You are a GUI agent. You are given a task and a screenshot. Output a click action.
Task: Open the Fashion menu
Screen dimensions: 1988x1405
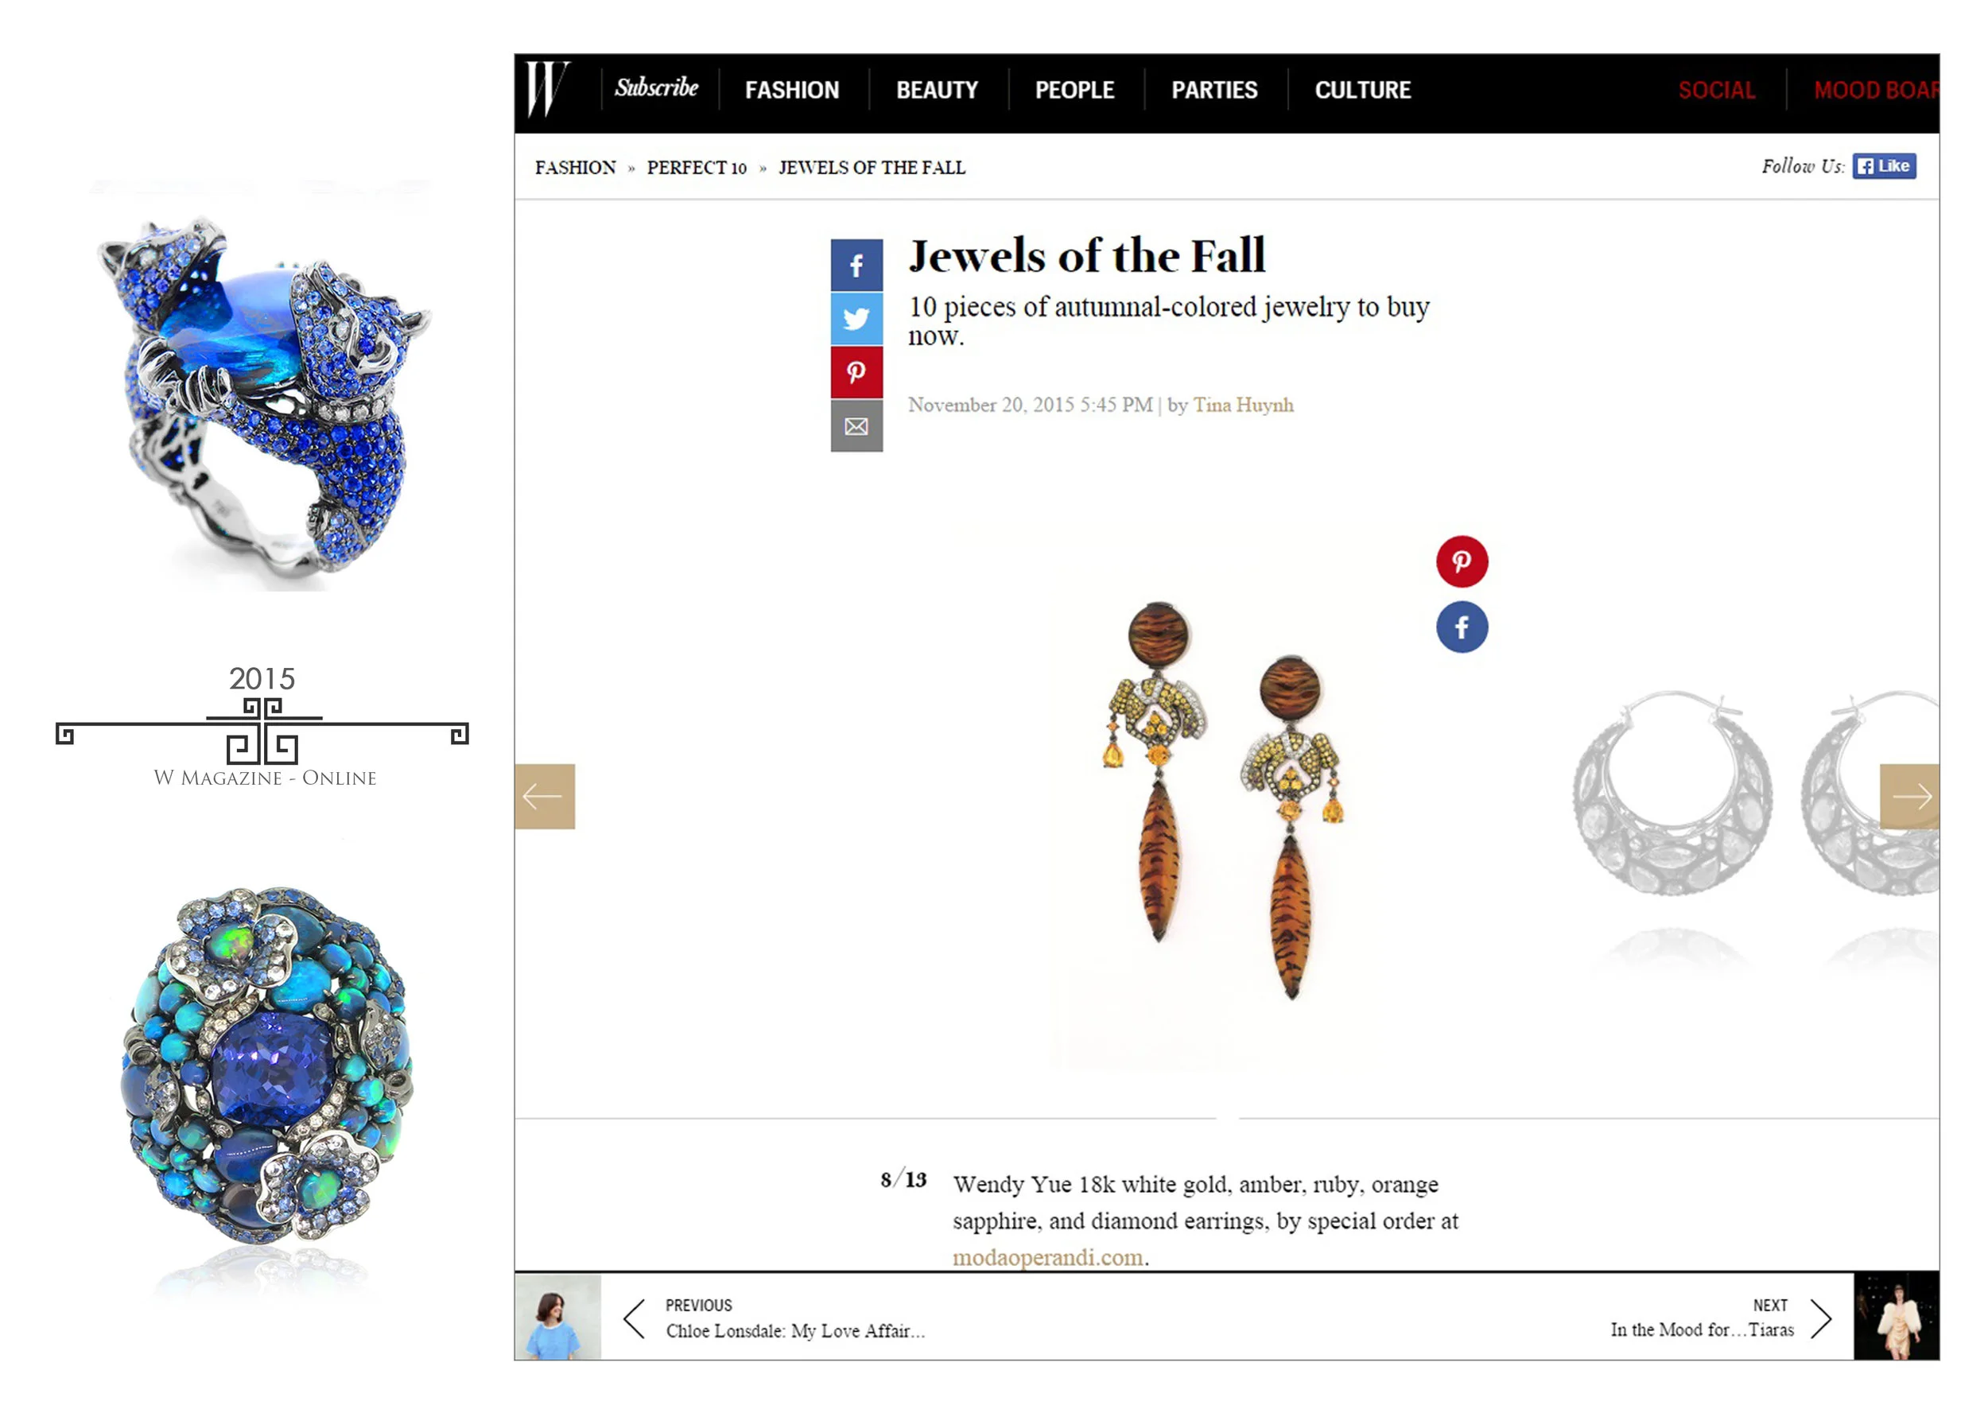pyautogui.click(x=792, y=90)
